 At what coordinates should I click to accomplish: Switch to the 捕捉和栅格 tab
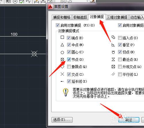[62, 17]
